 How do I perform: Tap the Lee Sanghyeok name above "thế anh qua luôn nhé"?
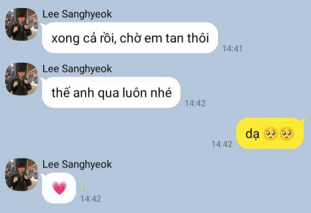click(77, 69)
